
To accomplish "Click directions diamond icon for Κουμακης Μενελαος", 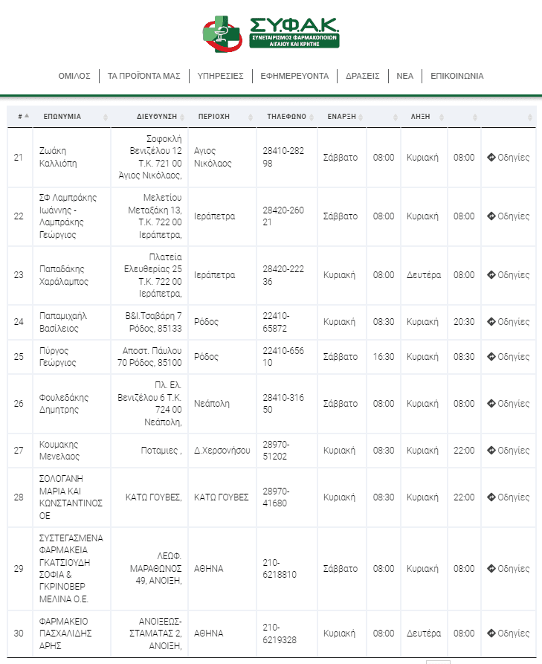I will click(491, 451).
